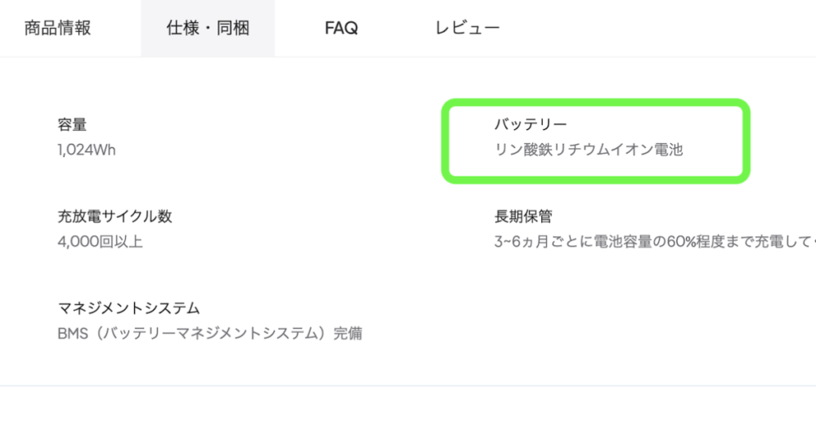Switch to the FAQ tab
Viewport: 816px width, 426px height.
click(341, 29)
